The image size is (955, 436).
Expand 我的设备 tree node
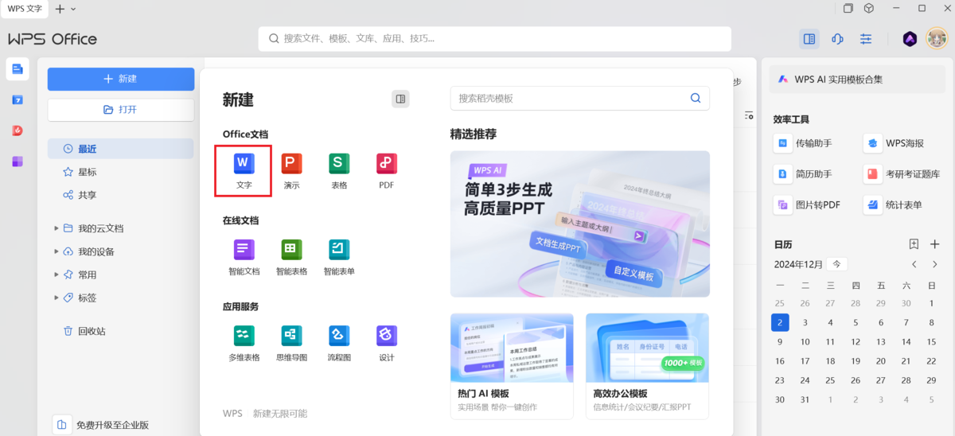coord(57,251)
